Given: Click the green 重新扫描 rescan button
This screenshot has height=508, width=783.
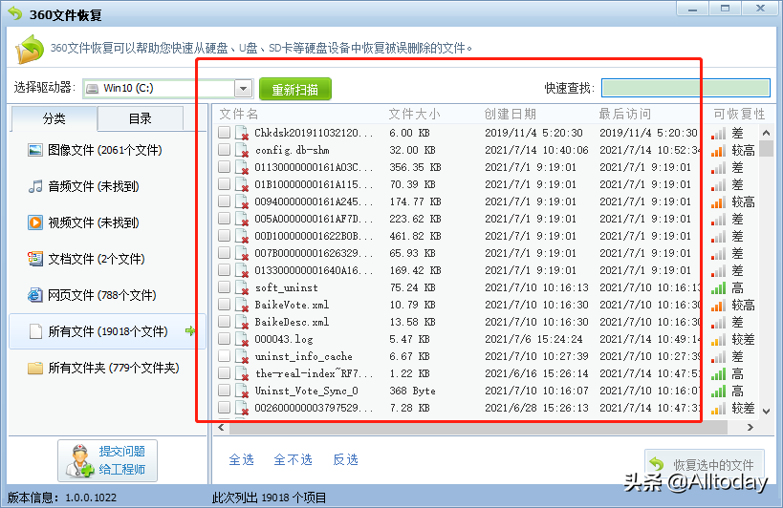Looking at the screenshot, I should pos(295,89).
